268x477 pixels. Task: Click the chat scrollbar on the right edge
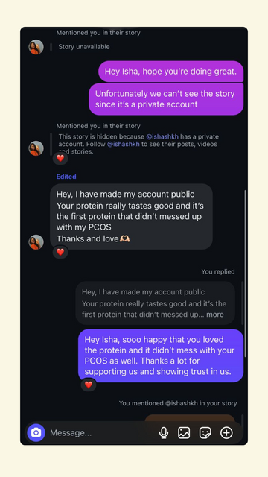(x=245, y=274)
